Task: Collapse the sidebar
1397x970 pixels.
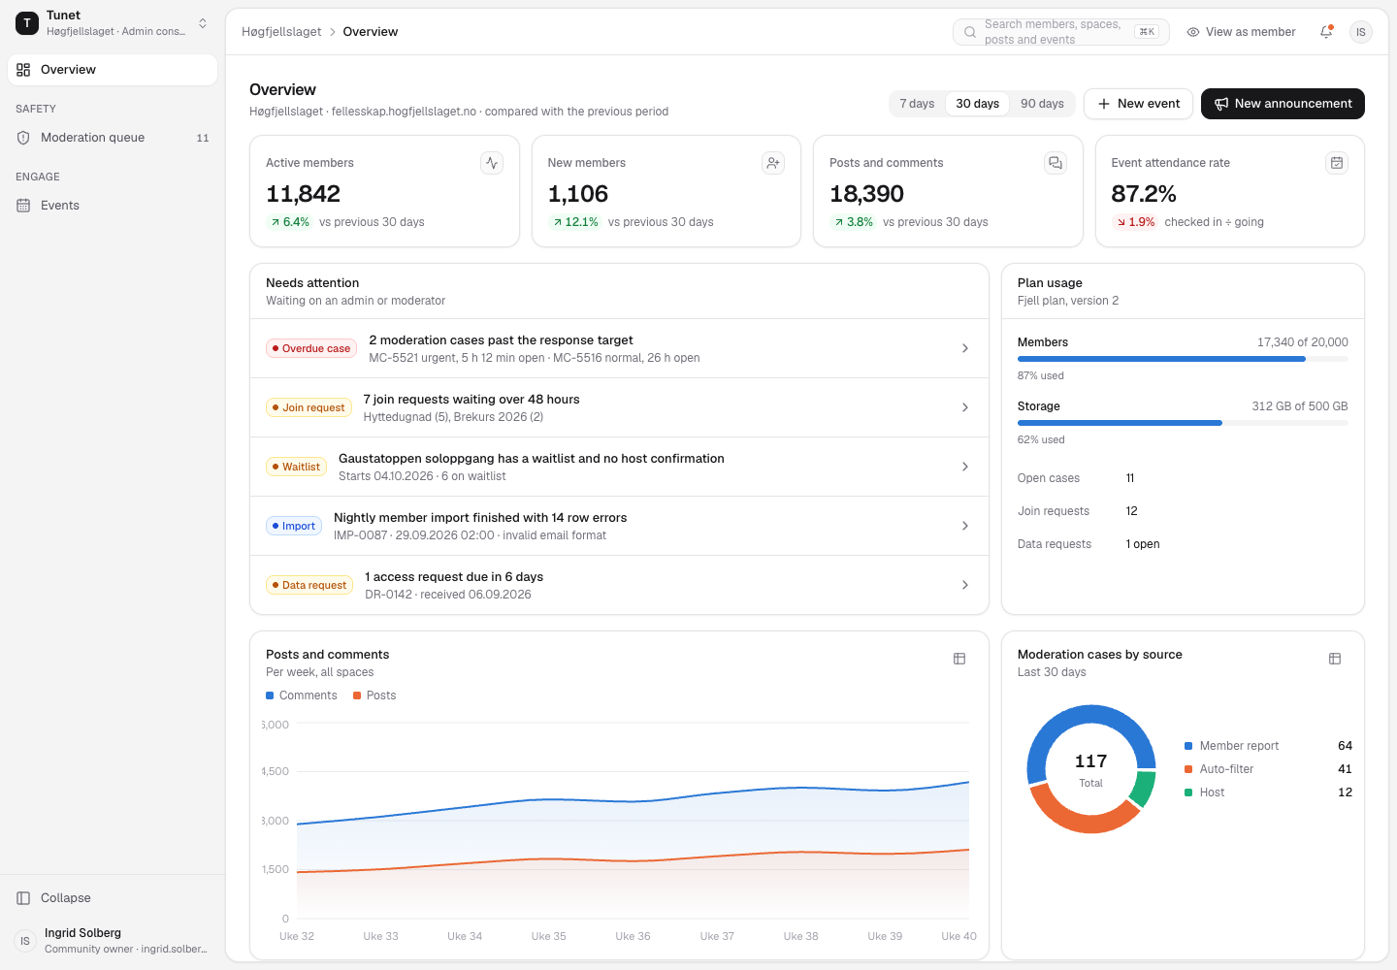Action: pyautogui.click(x=113, y=898)
